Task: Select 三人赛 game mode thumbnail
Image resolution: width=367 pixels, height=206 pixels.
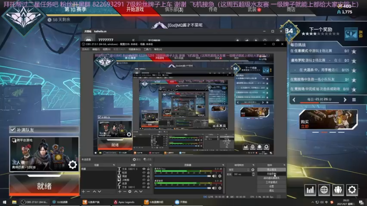Action: 44,154
